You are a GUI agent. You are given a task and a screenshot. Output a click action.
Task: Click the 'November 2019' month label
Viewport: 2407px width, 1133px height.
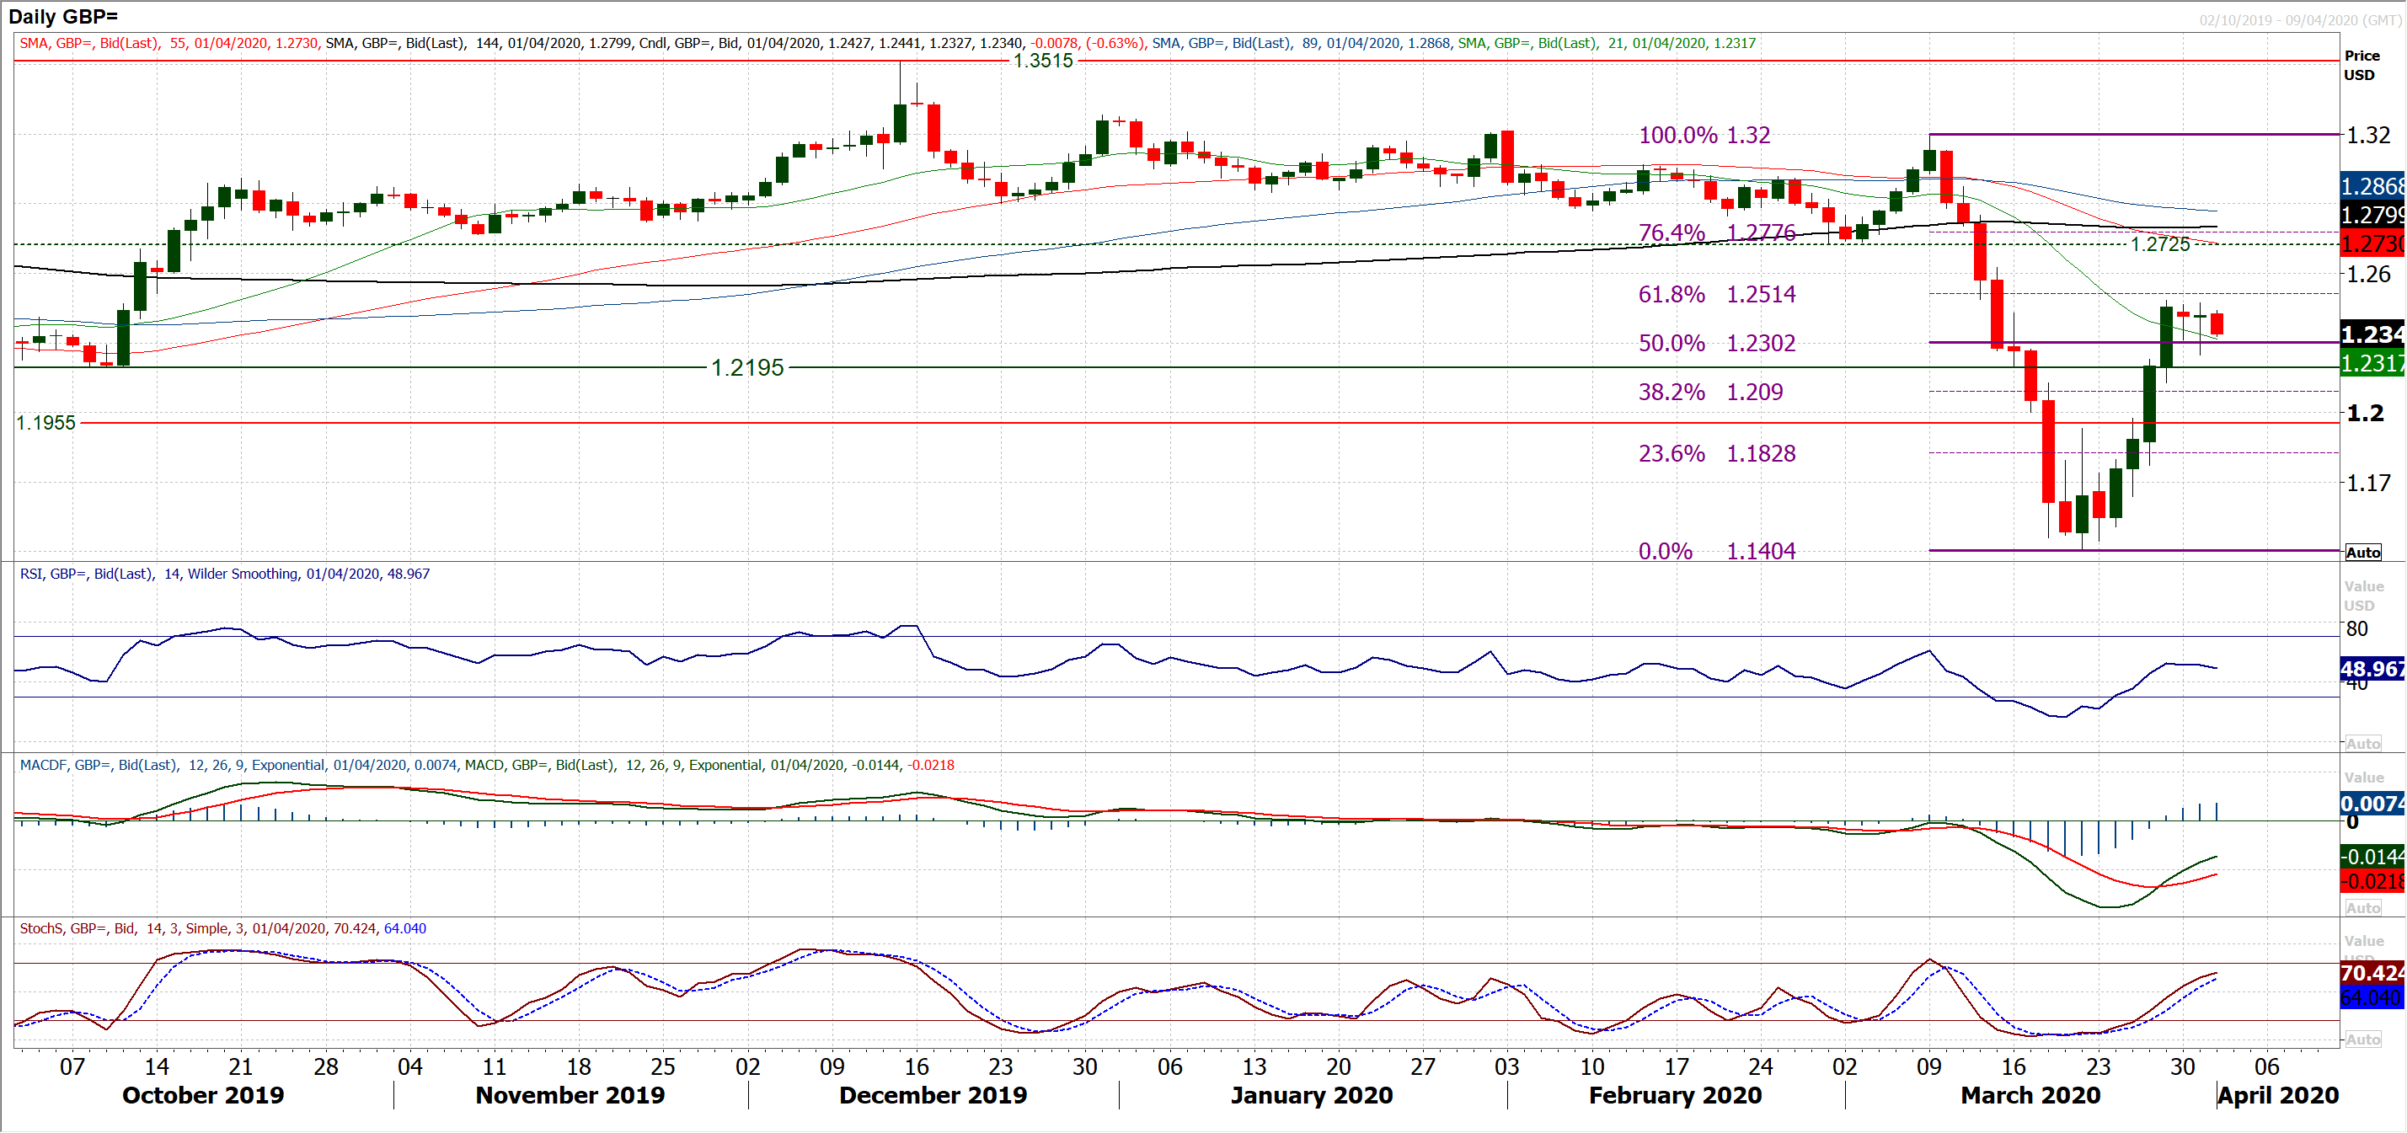click(570, 1095)
